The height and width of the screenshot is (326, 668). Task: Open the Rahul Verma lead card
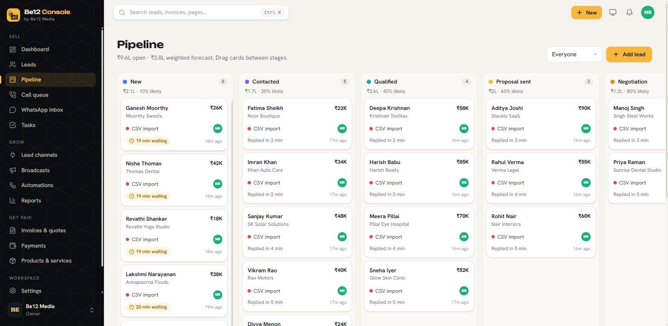pos(541,178)
